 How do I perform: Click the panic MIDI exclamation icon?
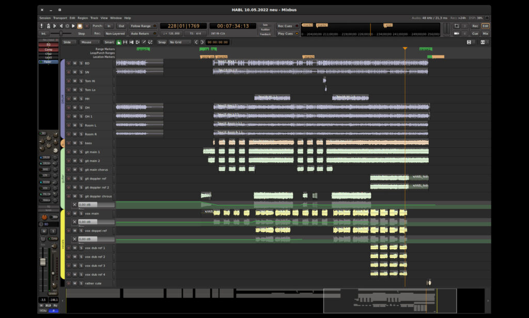coord(42,26)
